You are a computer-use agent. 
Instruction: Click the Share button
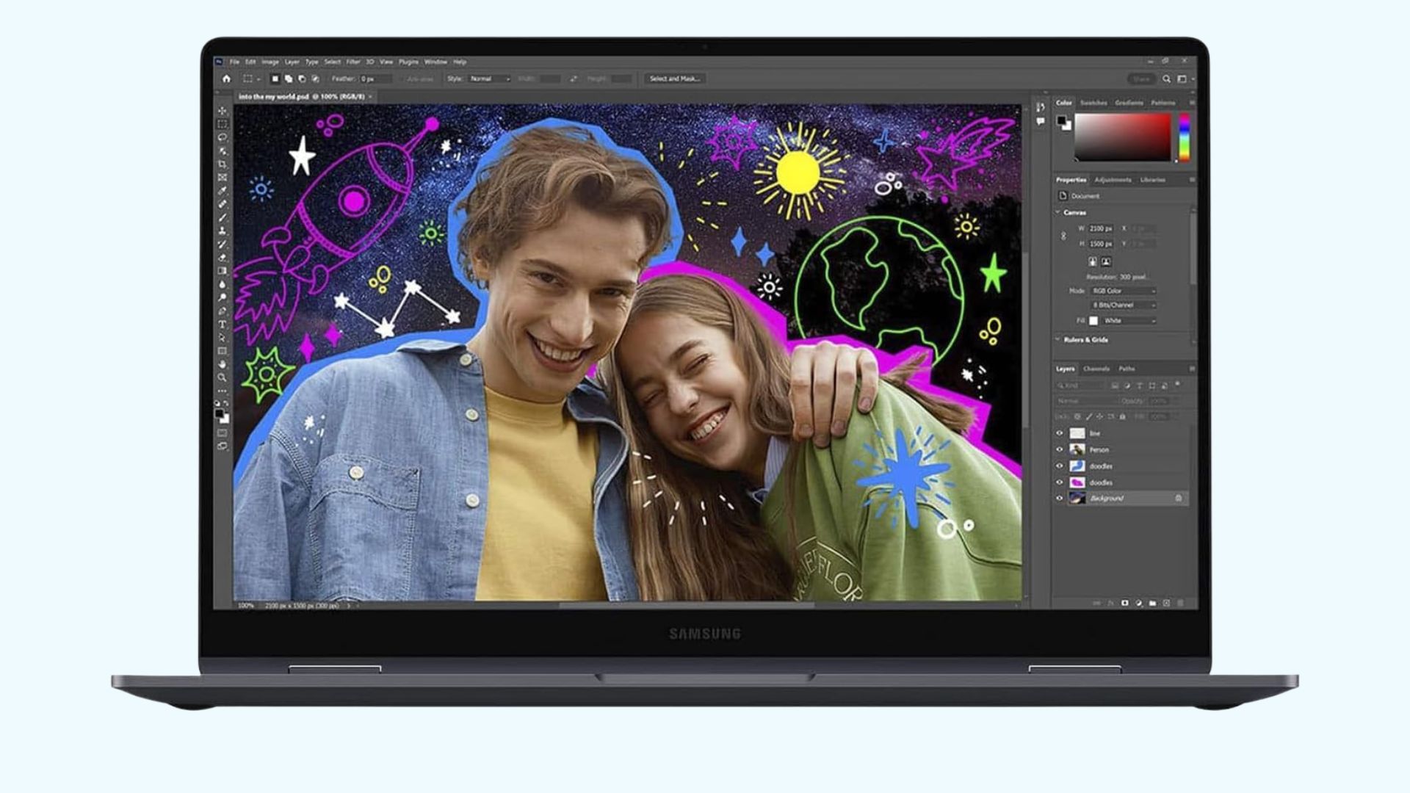[x=1141, y=79]
